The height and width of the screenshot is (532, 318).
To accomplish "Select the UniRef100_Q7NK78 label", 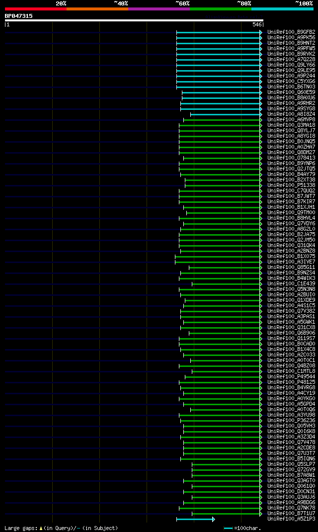I will [291, 508].
